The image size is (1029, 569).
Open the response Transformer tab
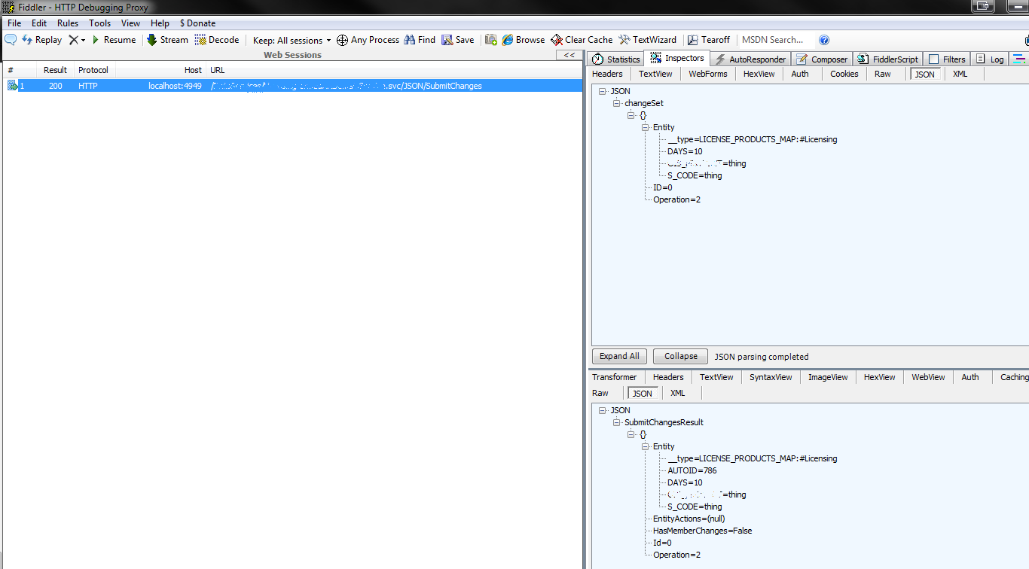(615, 377)
